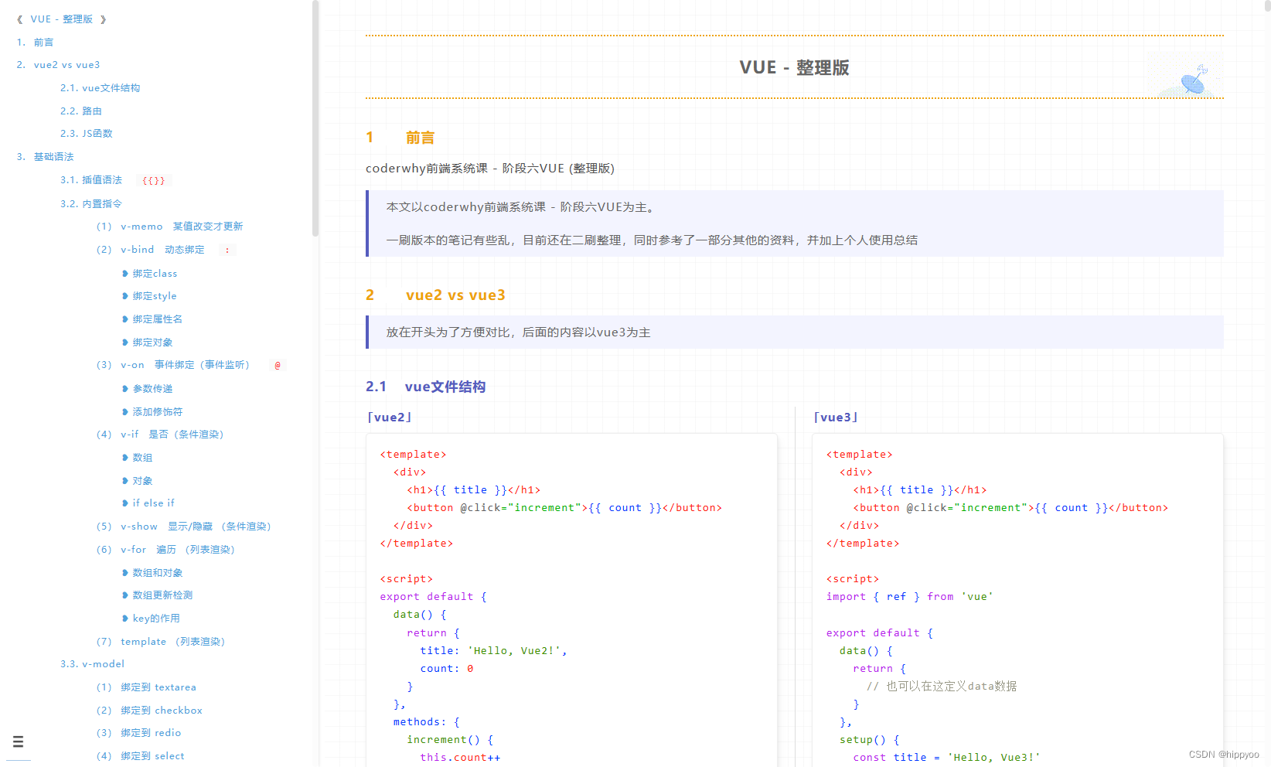Click the 'this.count++' code line
This screenshot has height=767, width=1271.
tap(460, 758)
